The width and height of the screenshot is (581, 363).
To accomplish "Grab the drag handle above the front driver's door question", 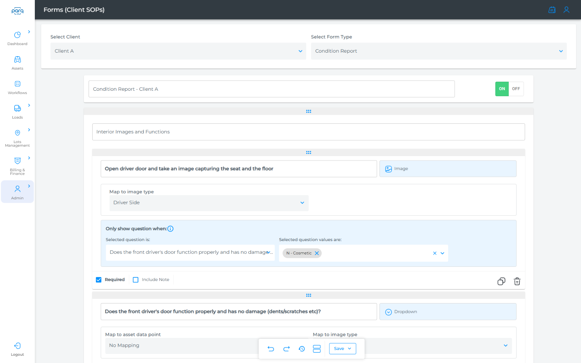I will click(309, 295).
